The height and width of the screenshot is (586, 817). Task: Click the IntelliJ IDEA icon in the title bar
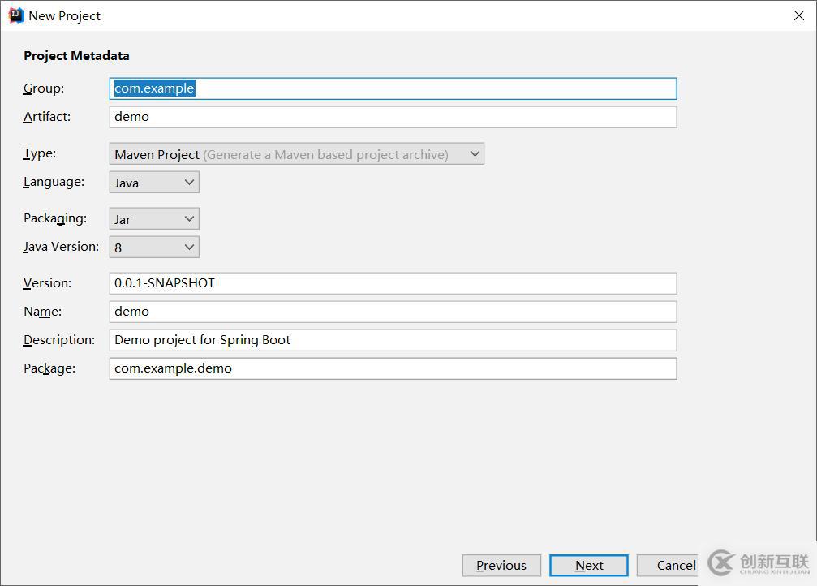coord(16,15)
